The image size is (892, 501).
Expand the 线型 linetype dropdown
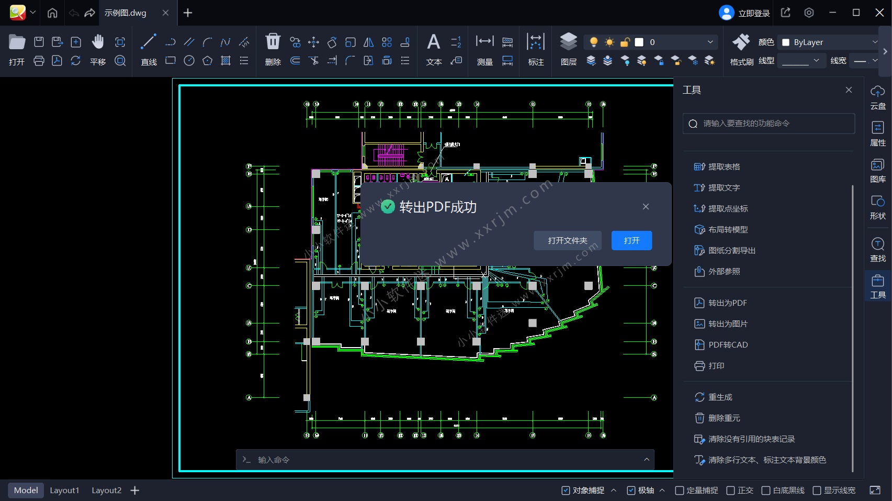tap(801, 61)
